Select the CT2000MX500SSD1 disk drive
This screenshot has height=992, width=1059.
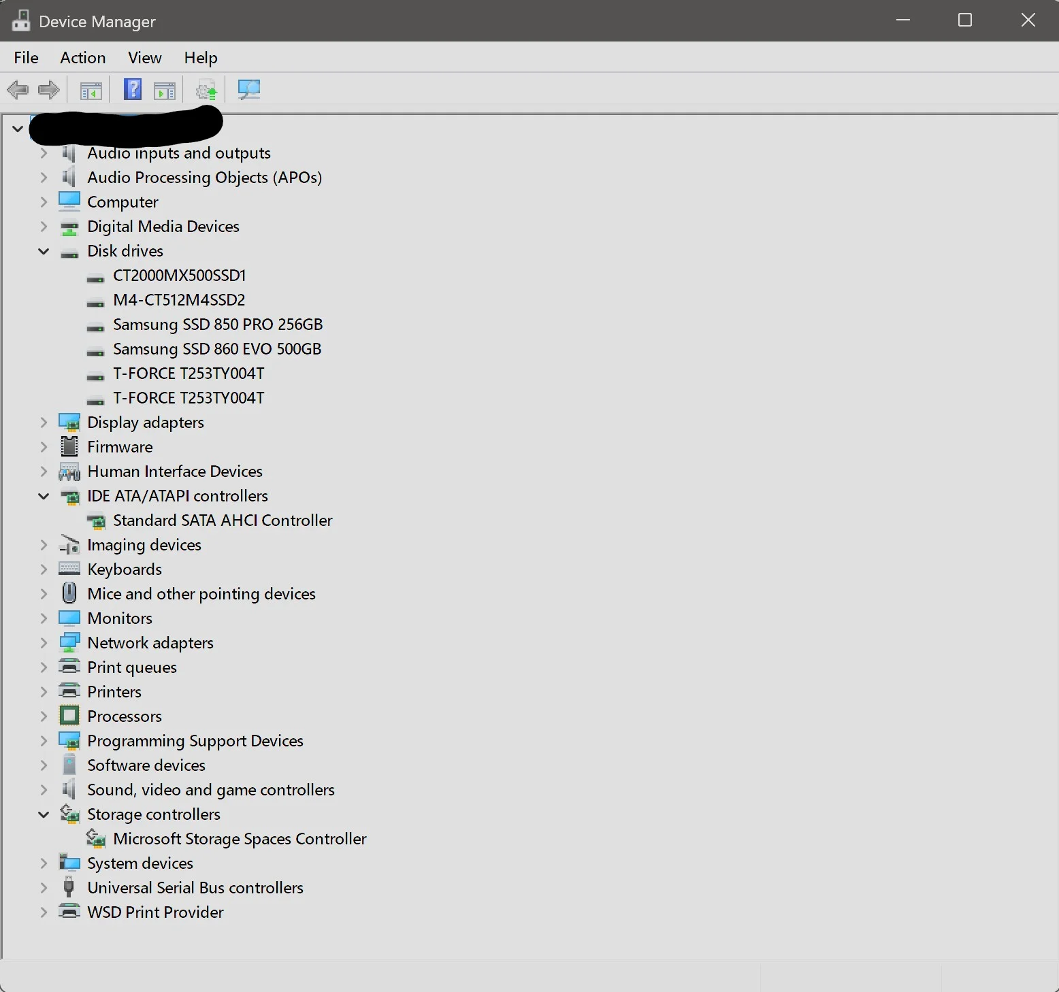(x=180, y=276)
